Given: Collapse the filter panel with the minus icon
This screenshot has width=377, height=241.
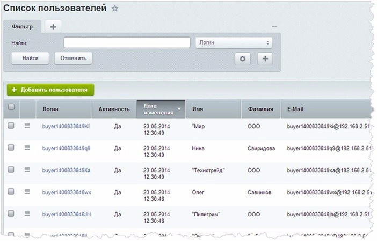Looking at the screenshot, I should coord(274,26).
